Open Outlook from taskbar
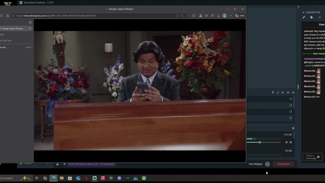The width and height of the screenshot is (325, 183). (x=78, y=178)
